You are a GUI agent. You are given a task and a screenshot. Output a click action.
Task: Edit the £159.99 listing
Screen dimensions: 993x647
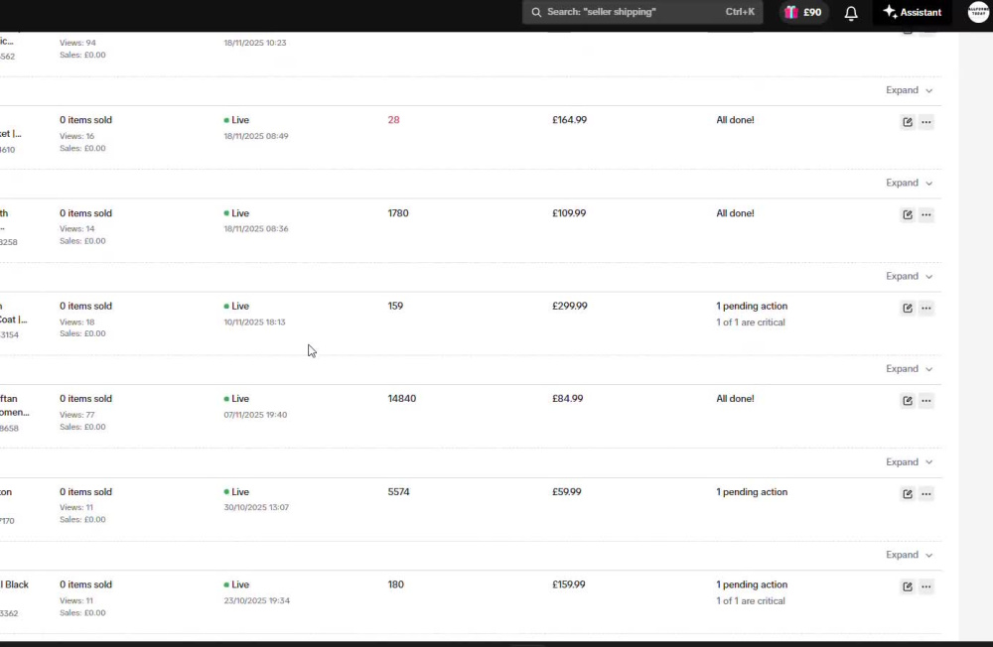[908, 586]
